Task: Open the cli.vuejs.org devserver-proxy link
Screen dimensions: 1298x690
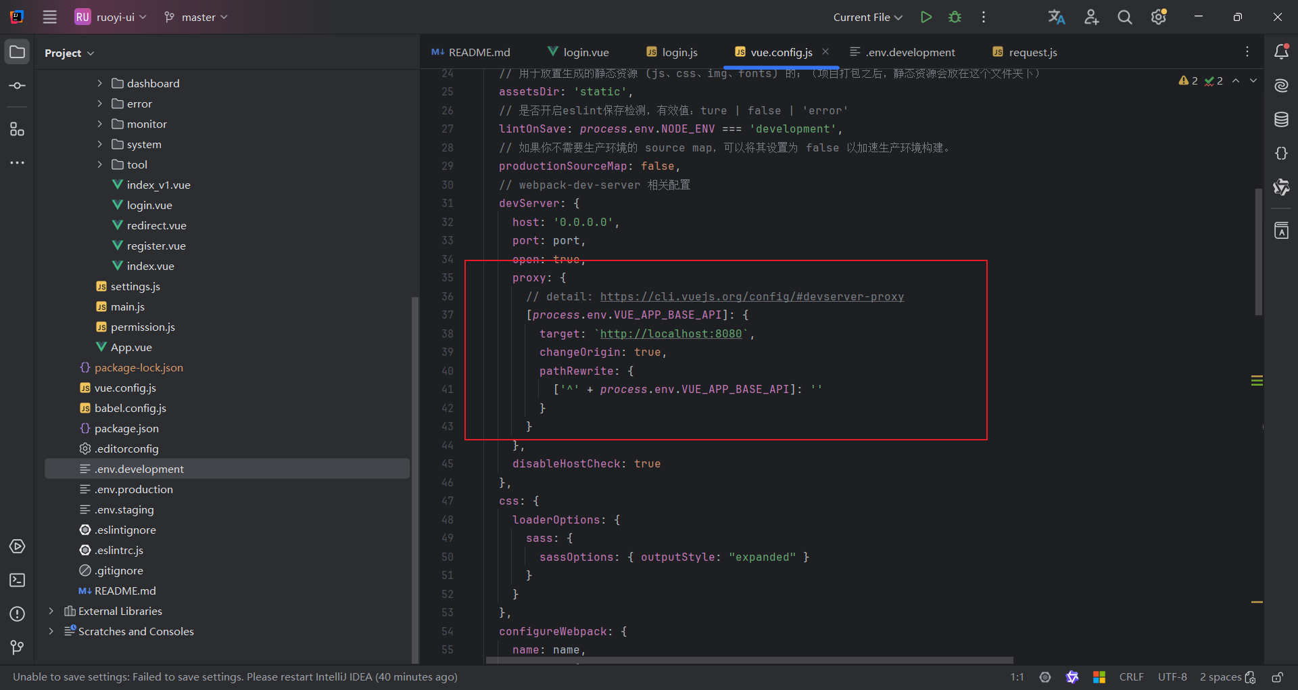Action: click(x=752, y=296)
